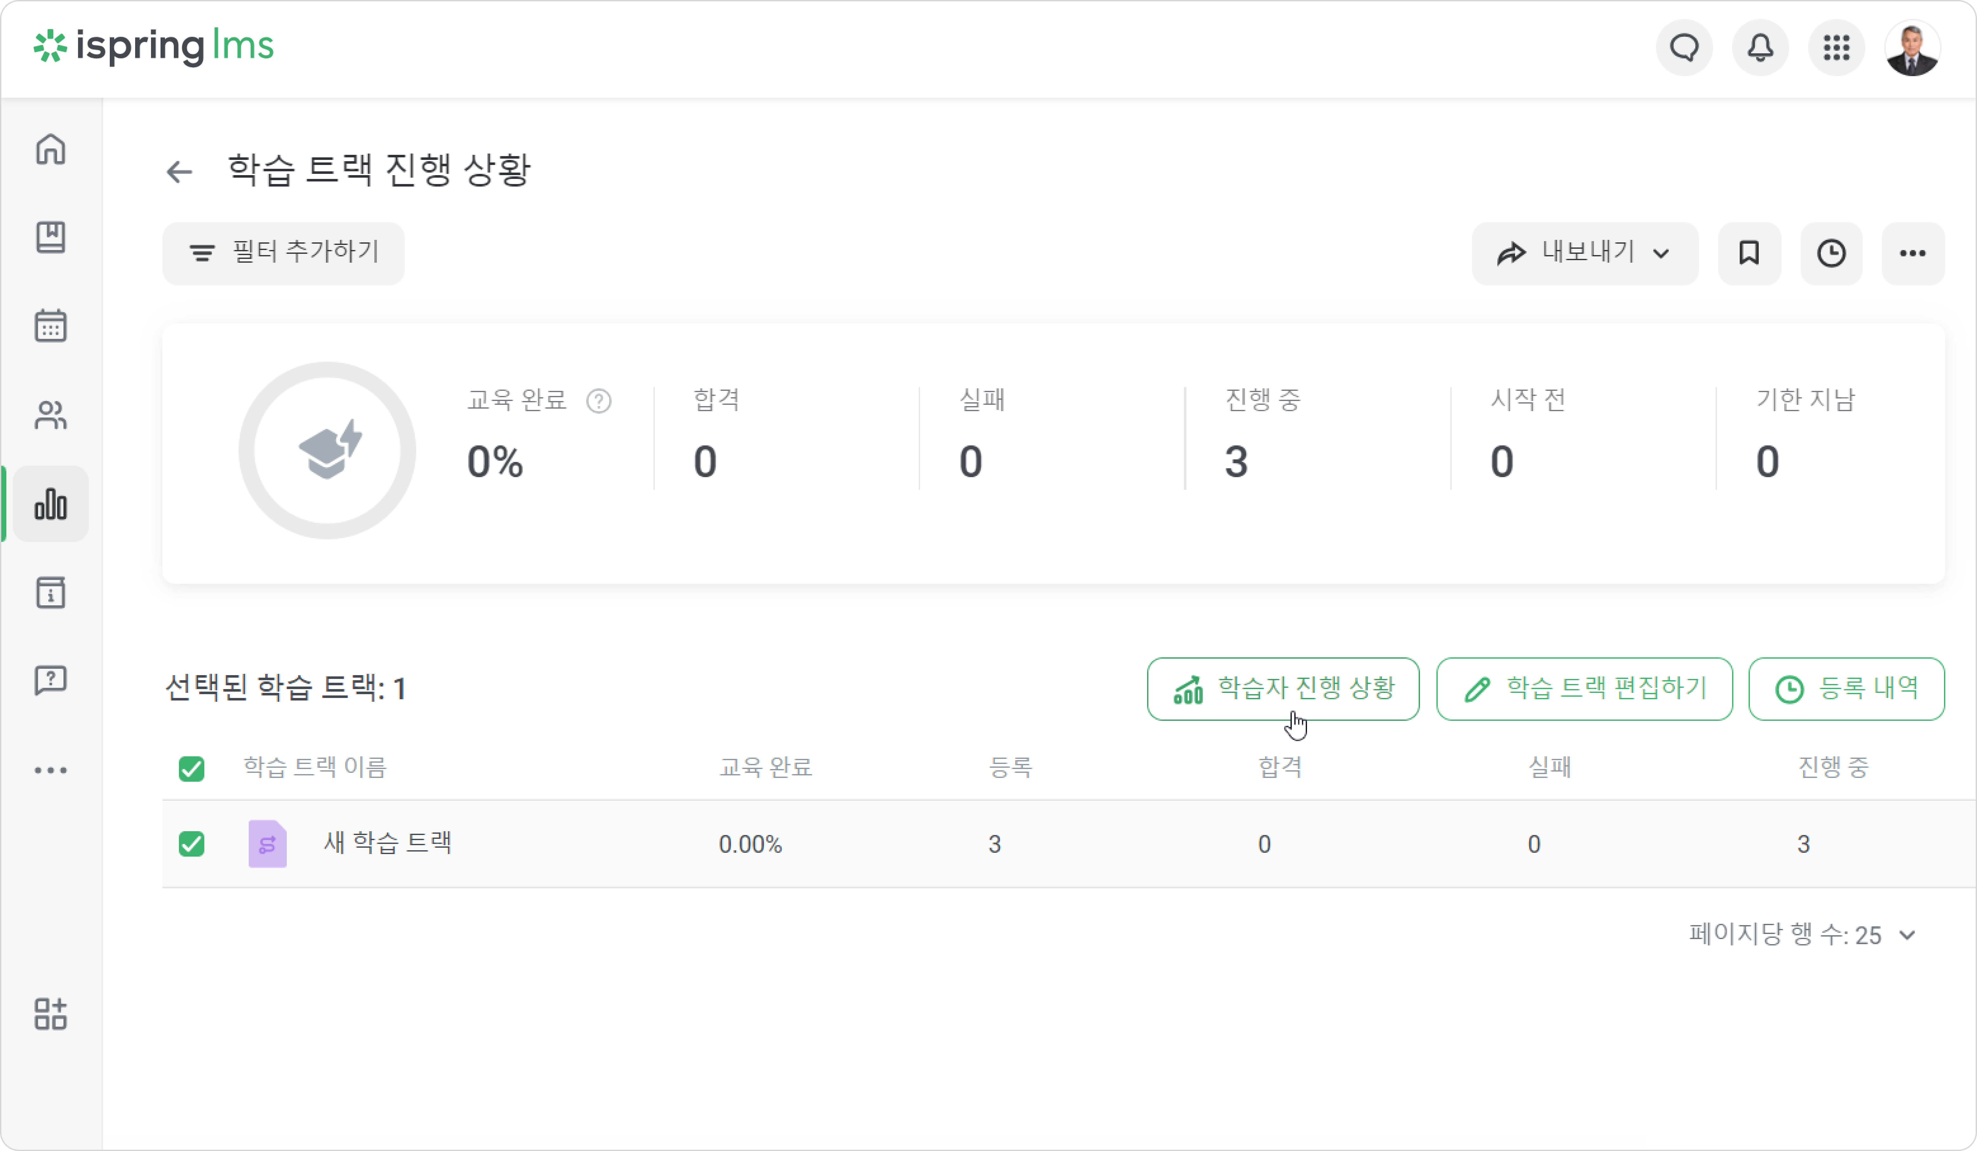Open the calendar icon in sidebar
The image size is (1977, 1151).
coord(50,325)
